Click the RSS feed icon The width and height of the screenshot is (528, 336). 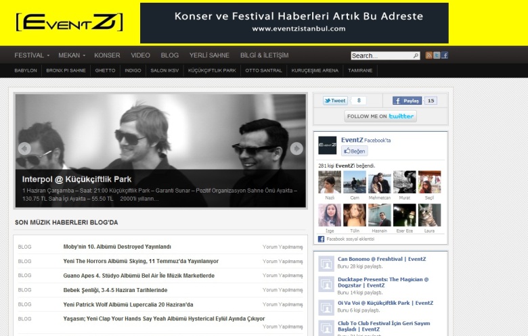click(x=428, y=55)
